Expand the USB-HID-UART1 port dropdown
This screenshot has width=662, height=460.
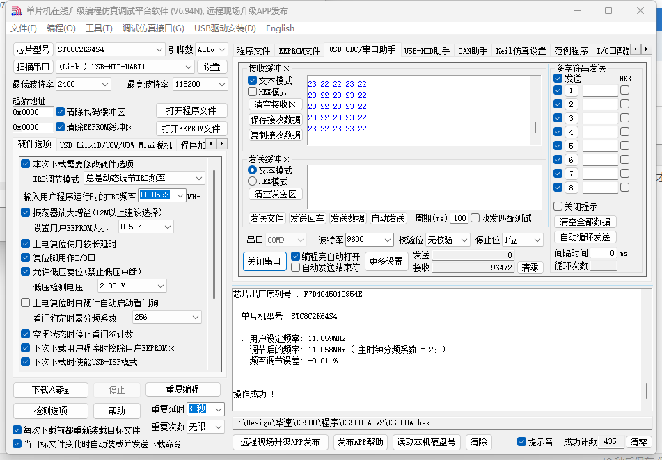[189, 67]
